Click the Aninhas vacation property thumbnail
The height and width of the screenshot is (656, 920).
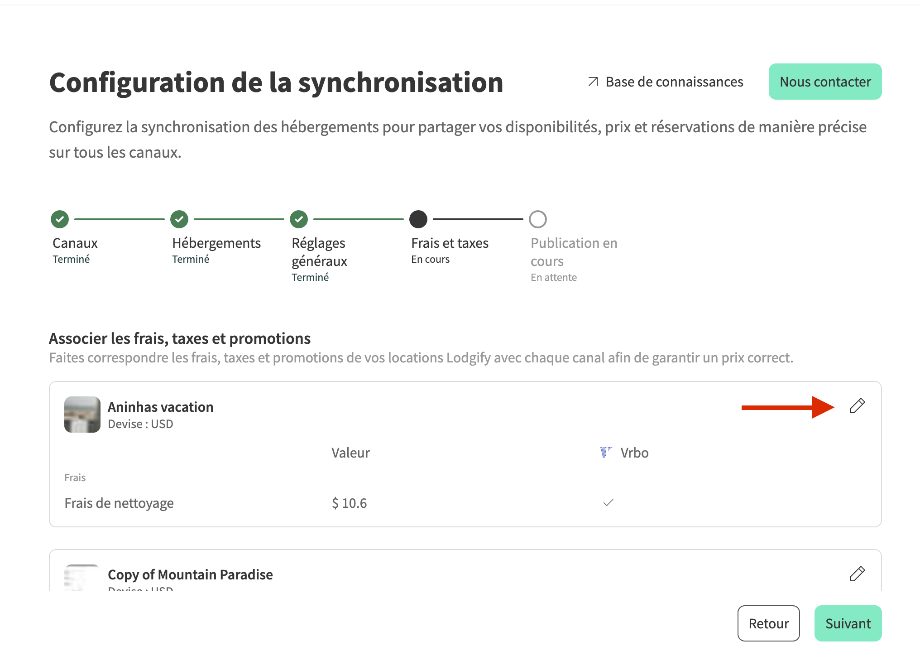coord(82,415)
